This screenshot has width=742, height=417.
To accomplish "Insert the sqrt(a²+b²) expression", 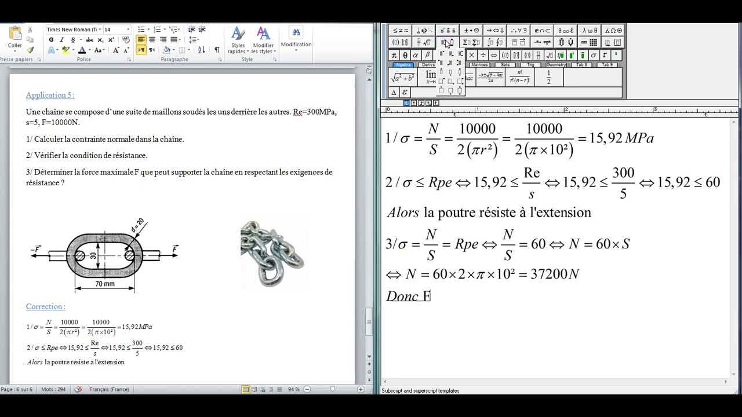I will [x=403, y=77].
